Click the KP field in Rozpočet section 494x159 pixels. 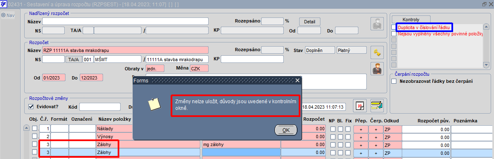point(252,59)
